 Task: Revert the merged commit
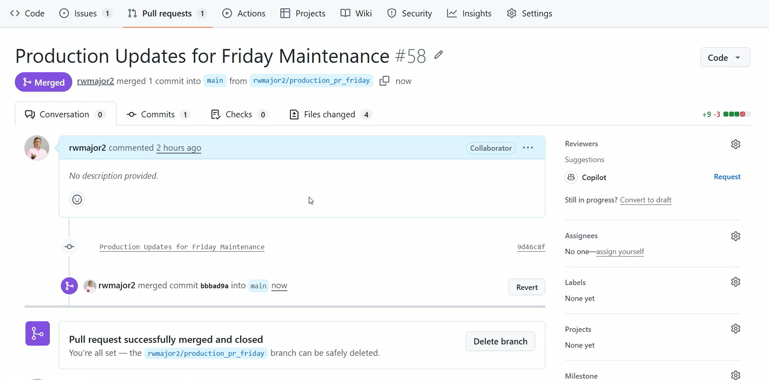pos(527,287)
